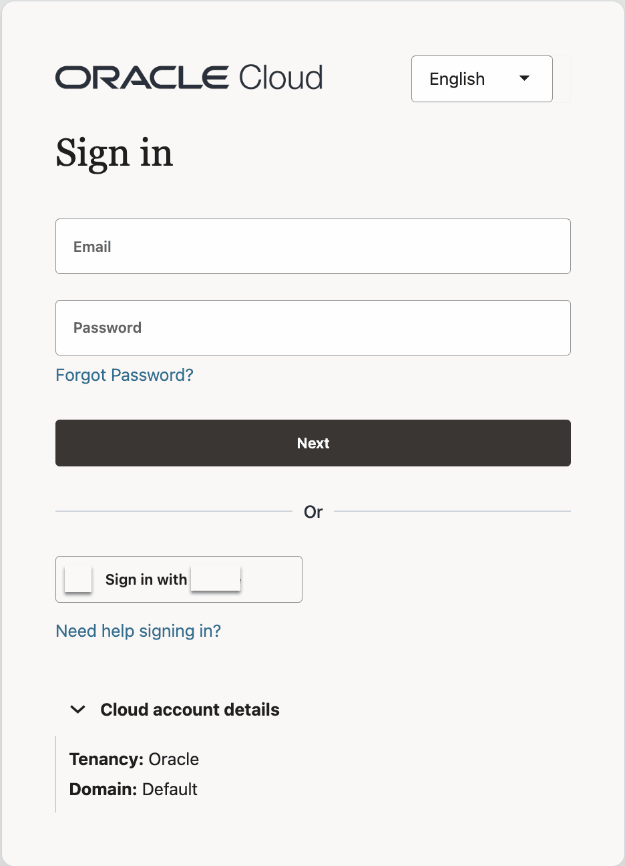Click the Cloud account details heading
Image resolution: width=625 pixels, height=866 pixels.
pos(190,710)
